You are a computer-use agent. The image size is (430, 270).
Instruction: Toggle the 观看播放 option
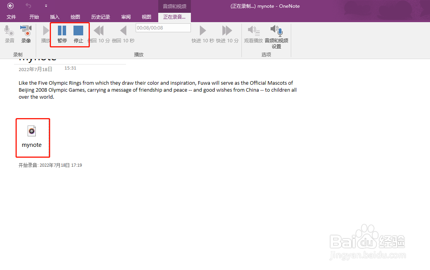(253, 34)
